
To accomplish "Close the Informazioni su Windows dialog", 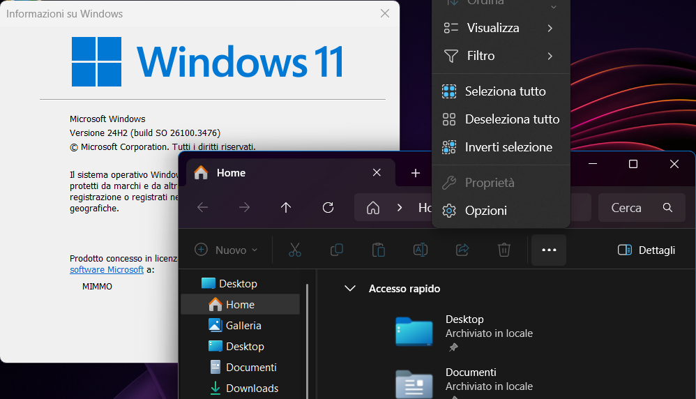I will [385, 13].
